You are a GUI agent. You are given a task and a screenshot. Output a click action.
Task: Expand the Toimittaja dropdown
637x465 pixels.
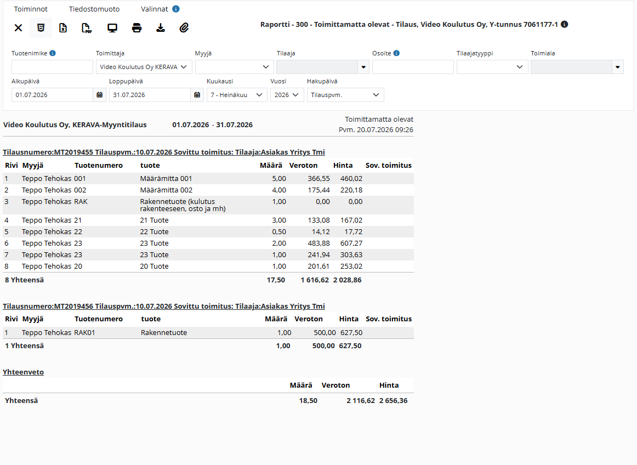click(x=144, y=67)
